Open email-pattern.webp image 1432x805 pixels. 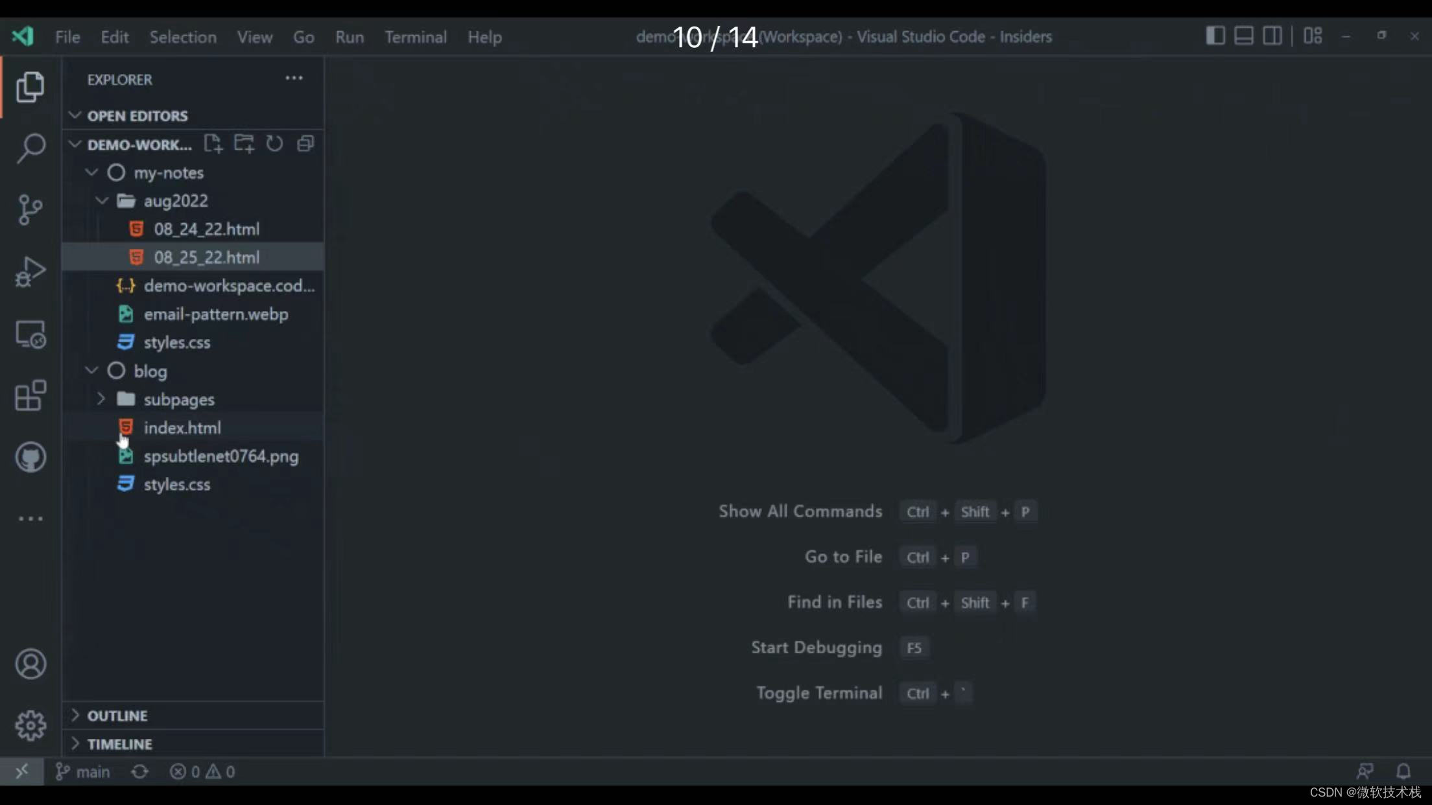point(193,314)
